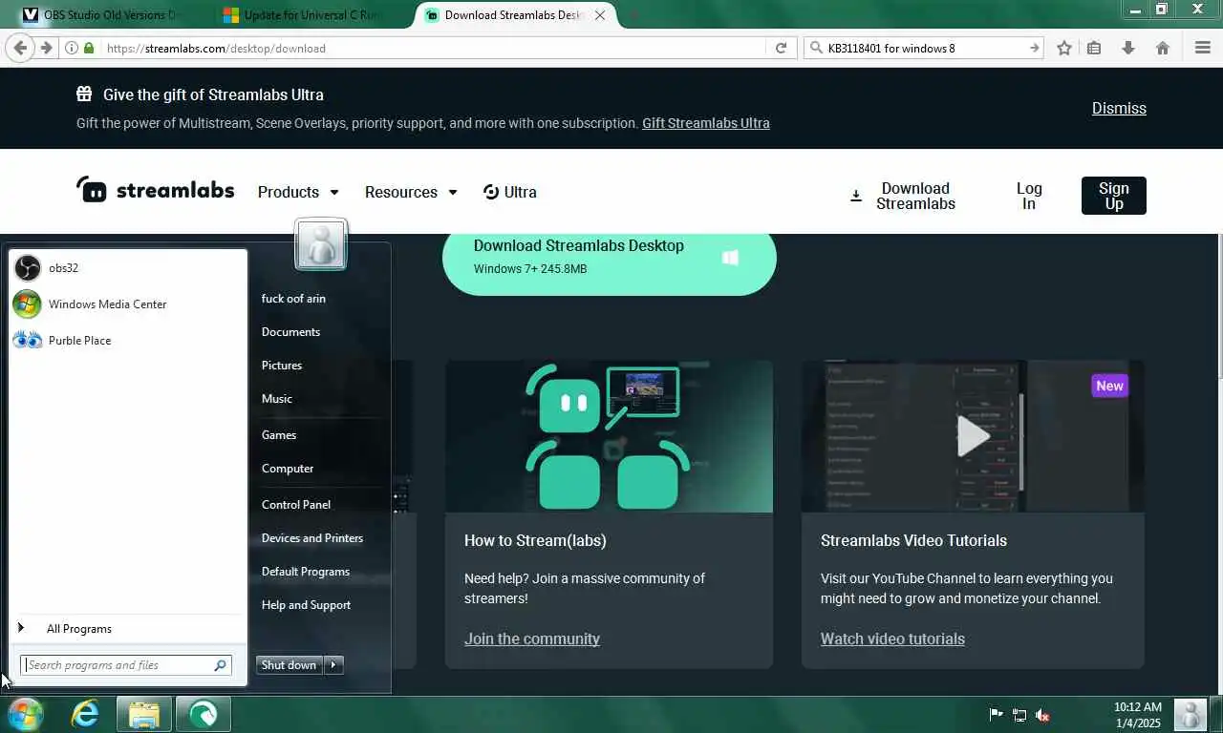This screenshot has height=733, width=1223.
Task: Open the site information icon in address bar
Action: point(72,48)
